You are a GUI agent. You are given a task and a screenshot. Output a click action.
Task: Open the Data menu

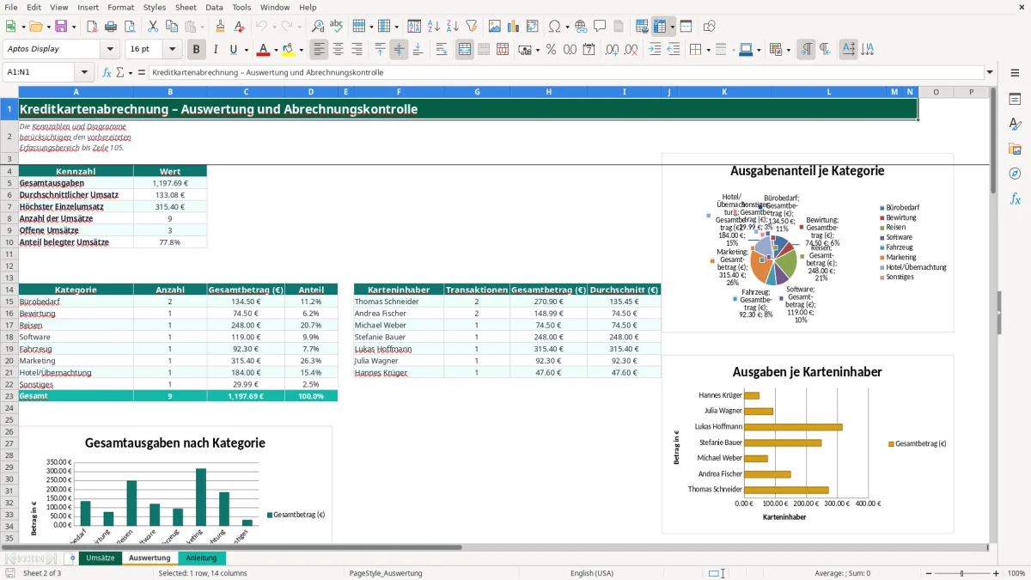coord(214,7)
